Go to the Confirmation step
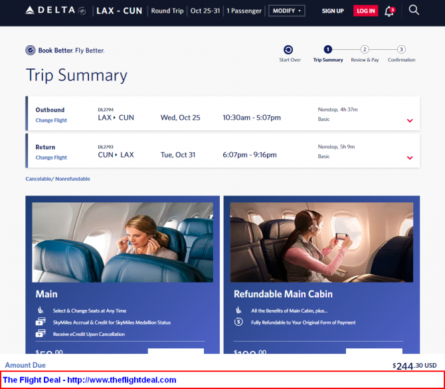 click(x=401, y=50)
